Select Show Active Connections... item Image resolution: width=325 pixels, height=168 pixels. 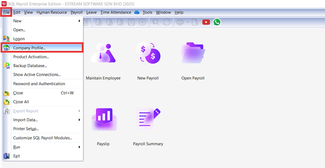(x=42, y=75)
